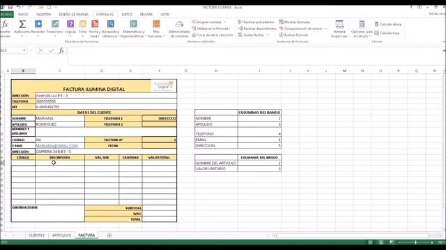Open the Texto functions icon
The width and height of the screenshot is (446, 250).
(x=83, y=24)
